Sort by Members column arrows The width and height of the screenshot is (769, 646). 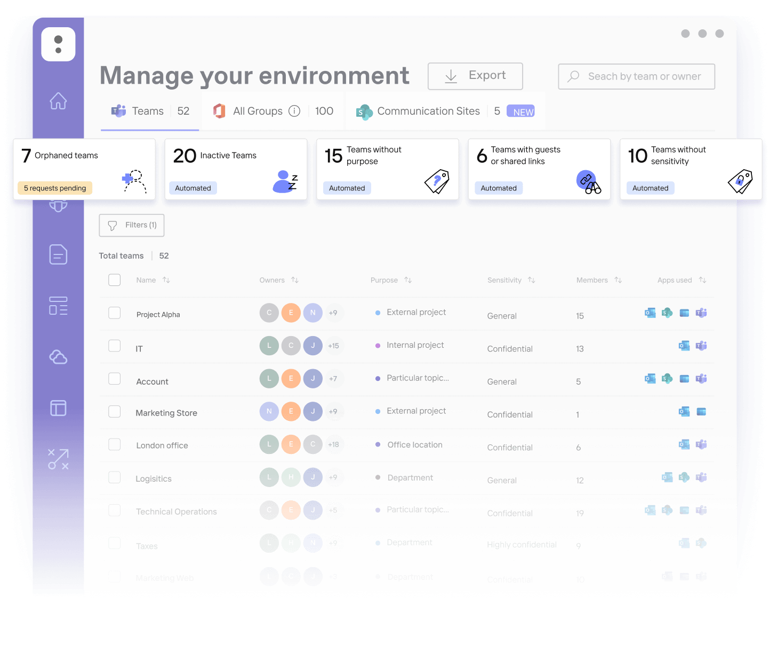pyautogui.click(x=618, y=280)
